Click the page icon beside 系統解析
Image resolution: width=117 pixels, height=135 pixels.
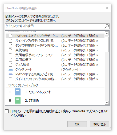point(11,50)
